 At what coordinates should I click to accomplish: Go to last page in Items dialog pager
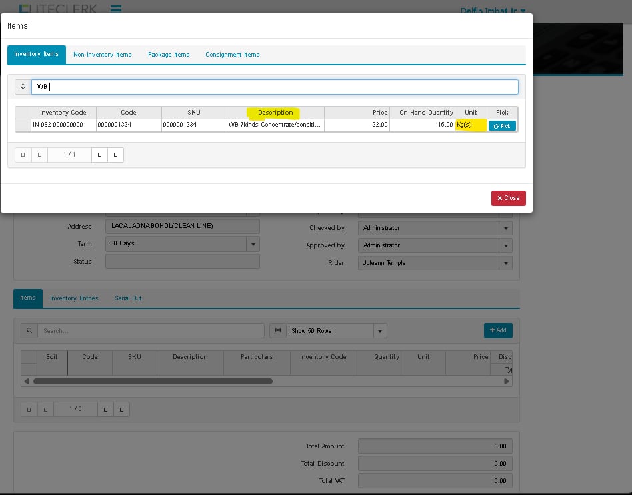(x=115, y=155)
